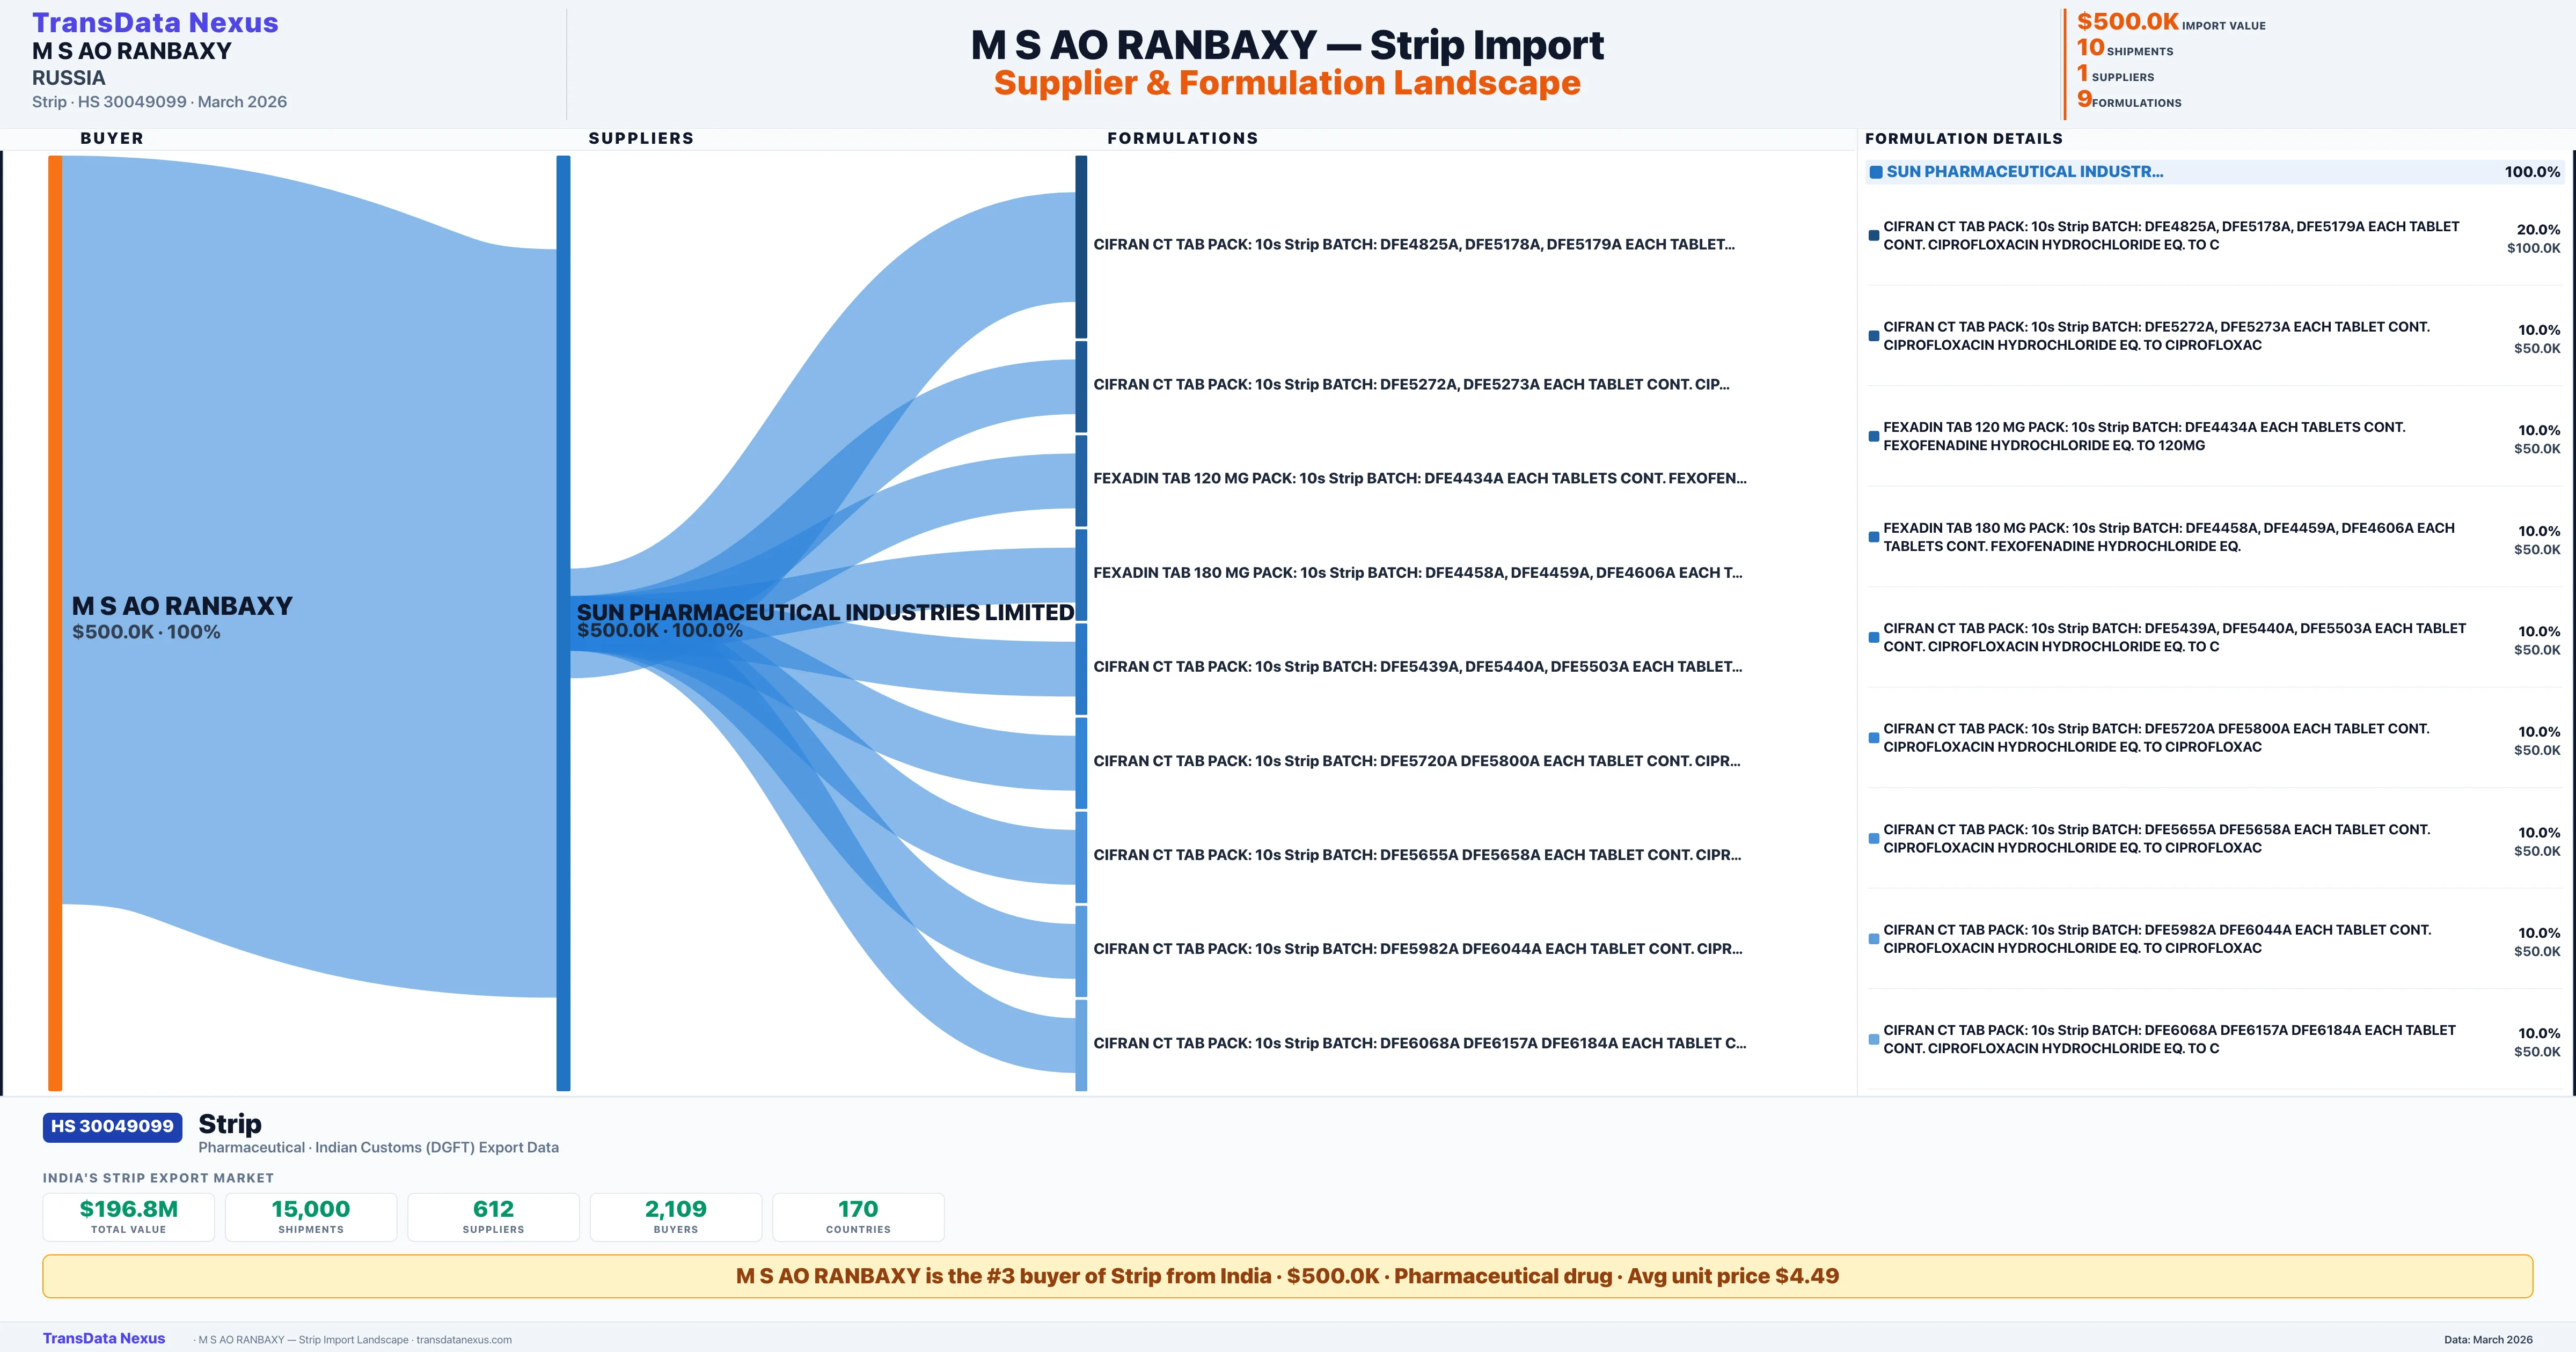Click the 2,109 Buyers stat card
Viewport: 2576px width, 1352px height.
click(x=676, y=1216)
